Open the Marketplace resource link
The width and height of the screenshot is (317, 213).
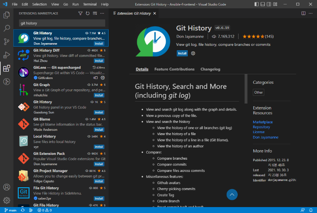263,122
